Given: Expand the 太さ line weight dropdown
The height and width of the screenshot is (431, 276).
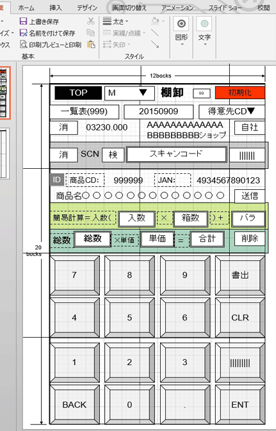Looking at the screenshot, I should 115,21.
